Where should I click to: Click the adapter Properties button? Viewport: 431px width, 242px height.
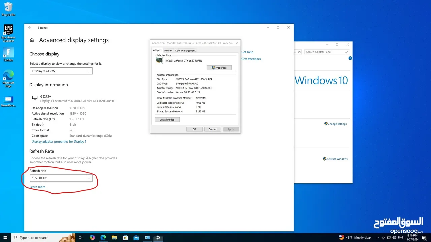point(219,68)
